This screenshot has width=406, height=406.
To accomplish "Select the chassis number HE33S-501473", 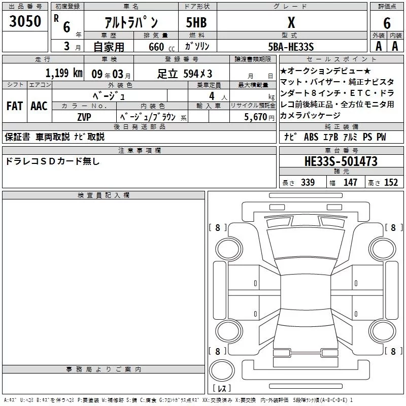I will pos(341,161).
